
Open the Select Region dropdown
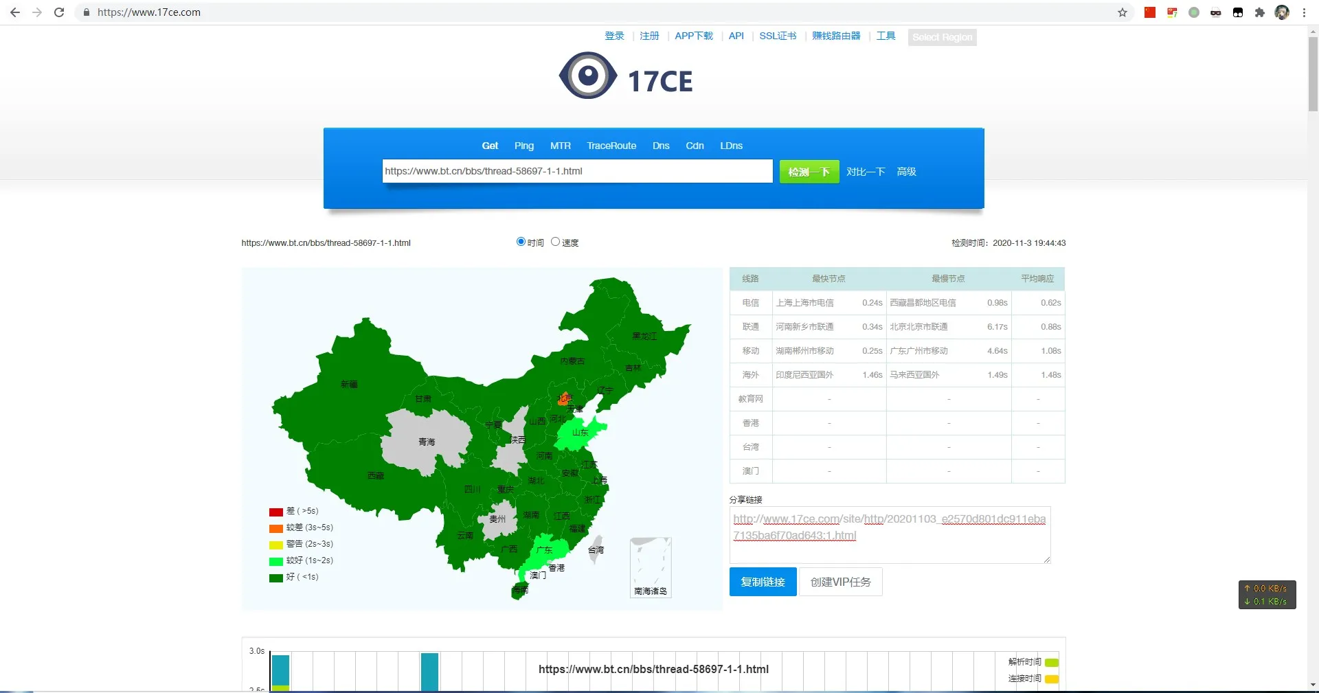click(943, 37)
